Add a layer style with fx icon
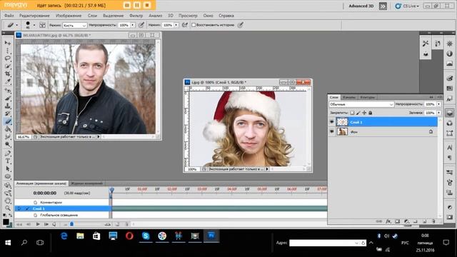The height and width of the screenshot is (257, 457). [388, 221]
